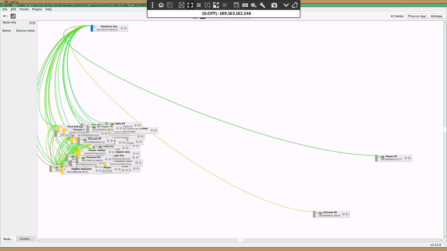Select the Escalera MI node
The image size is (447, 251).
coord(94,159)
